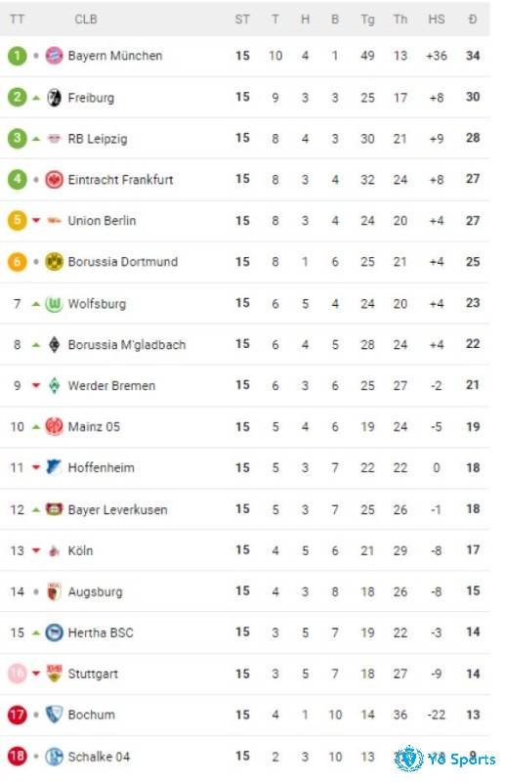Click the Schalke 04 club crest
This screenshot has width=505, height=782.
tap(54, 757)
